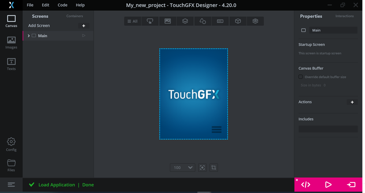Click the Main screen name field
The width and height of the screenshot is (365, 193).
pos(333,30)
